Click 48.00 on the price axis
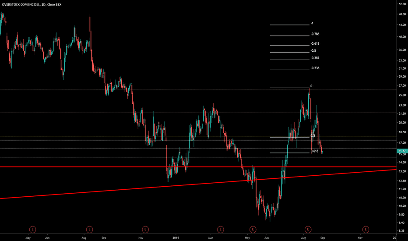The width and height of the screenshot is (408, 241). click(402, 14)
